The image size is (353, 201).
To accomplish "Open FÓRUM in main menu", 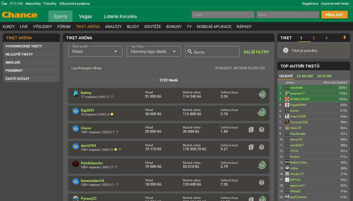I will 64,26.
